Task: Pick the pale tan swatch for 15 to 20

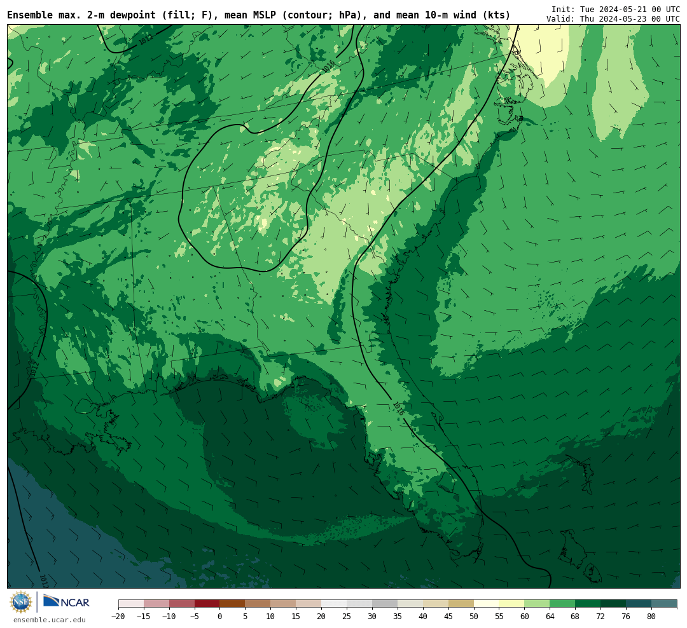Action: 309,604
